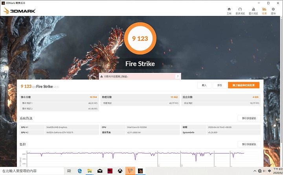The image size is (283, 175).
Task: Click the 3DMark logo in header
Action: click(19, 11)
